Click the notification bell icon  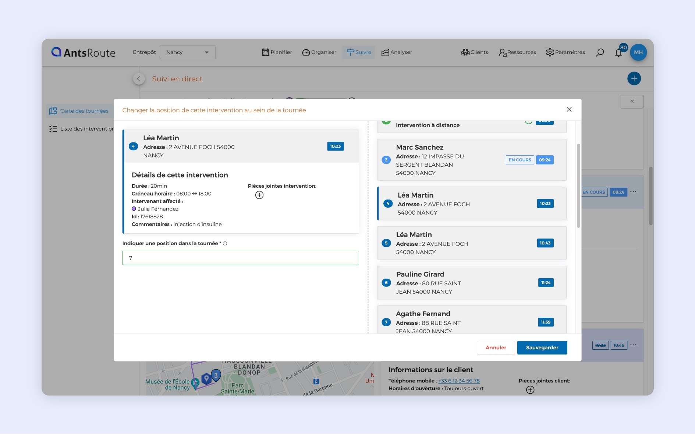(618, 53)
